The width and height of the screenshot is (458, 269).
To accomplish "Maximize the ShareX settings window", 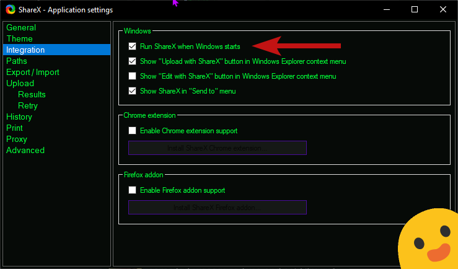I will [x=415, y=9].
